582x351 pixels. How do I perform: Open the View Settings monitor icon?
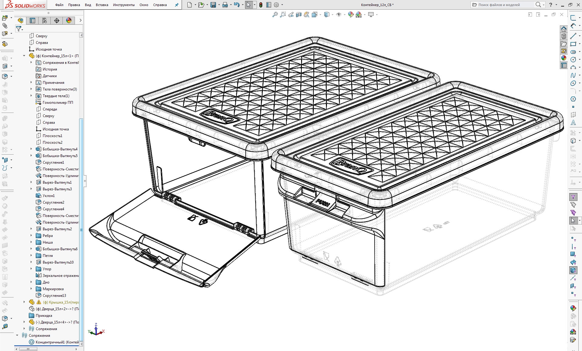(371, 15)
